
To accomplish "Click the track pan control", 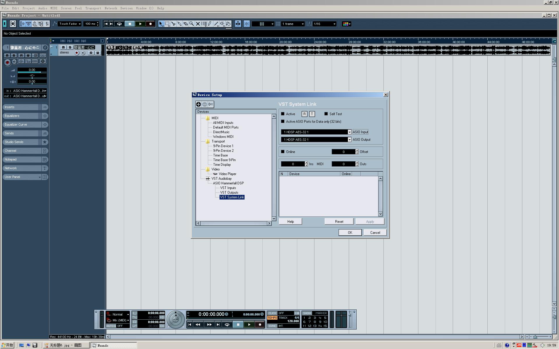I will (32, 76).
